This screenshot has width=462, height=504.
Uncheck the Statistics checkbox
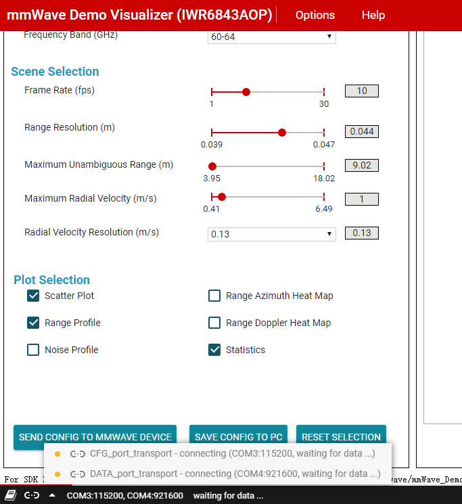(x=214, y=349)
